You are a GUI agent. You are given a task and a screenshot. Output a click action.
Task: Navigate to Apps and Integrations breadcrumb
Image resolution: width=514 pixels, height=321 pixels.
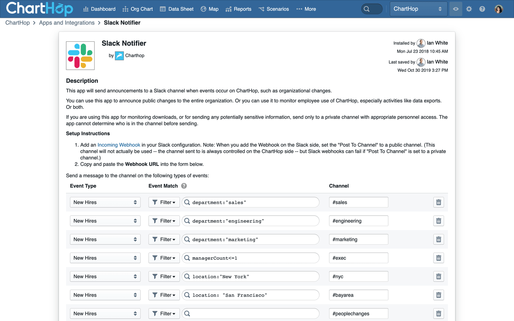point(67,23)
